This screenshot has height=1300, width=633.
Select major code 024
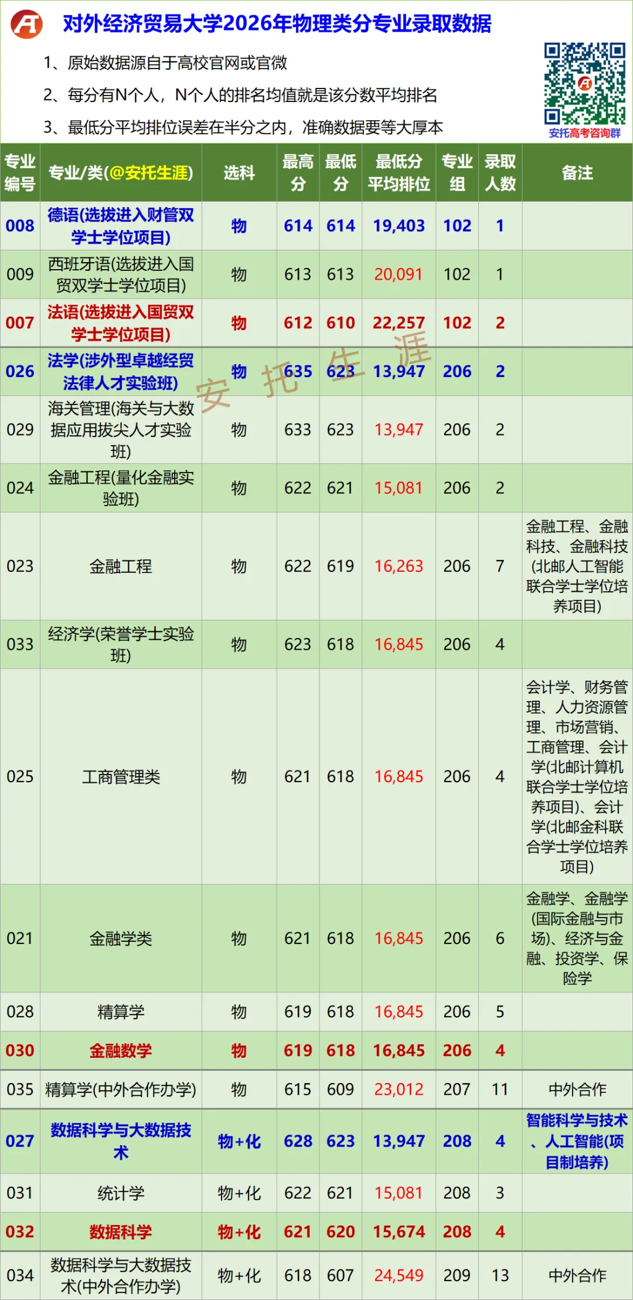click(20, 488)
